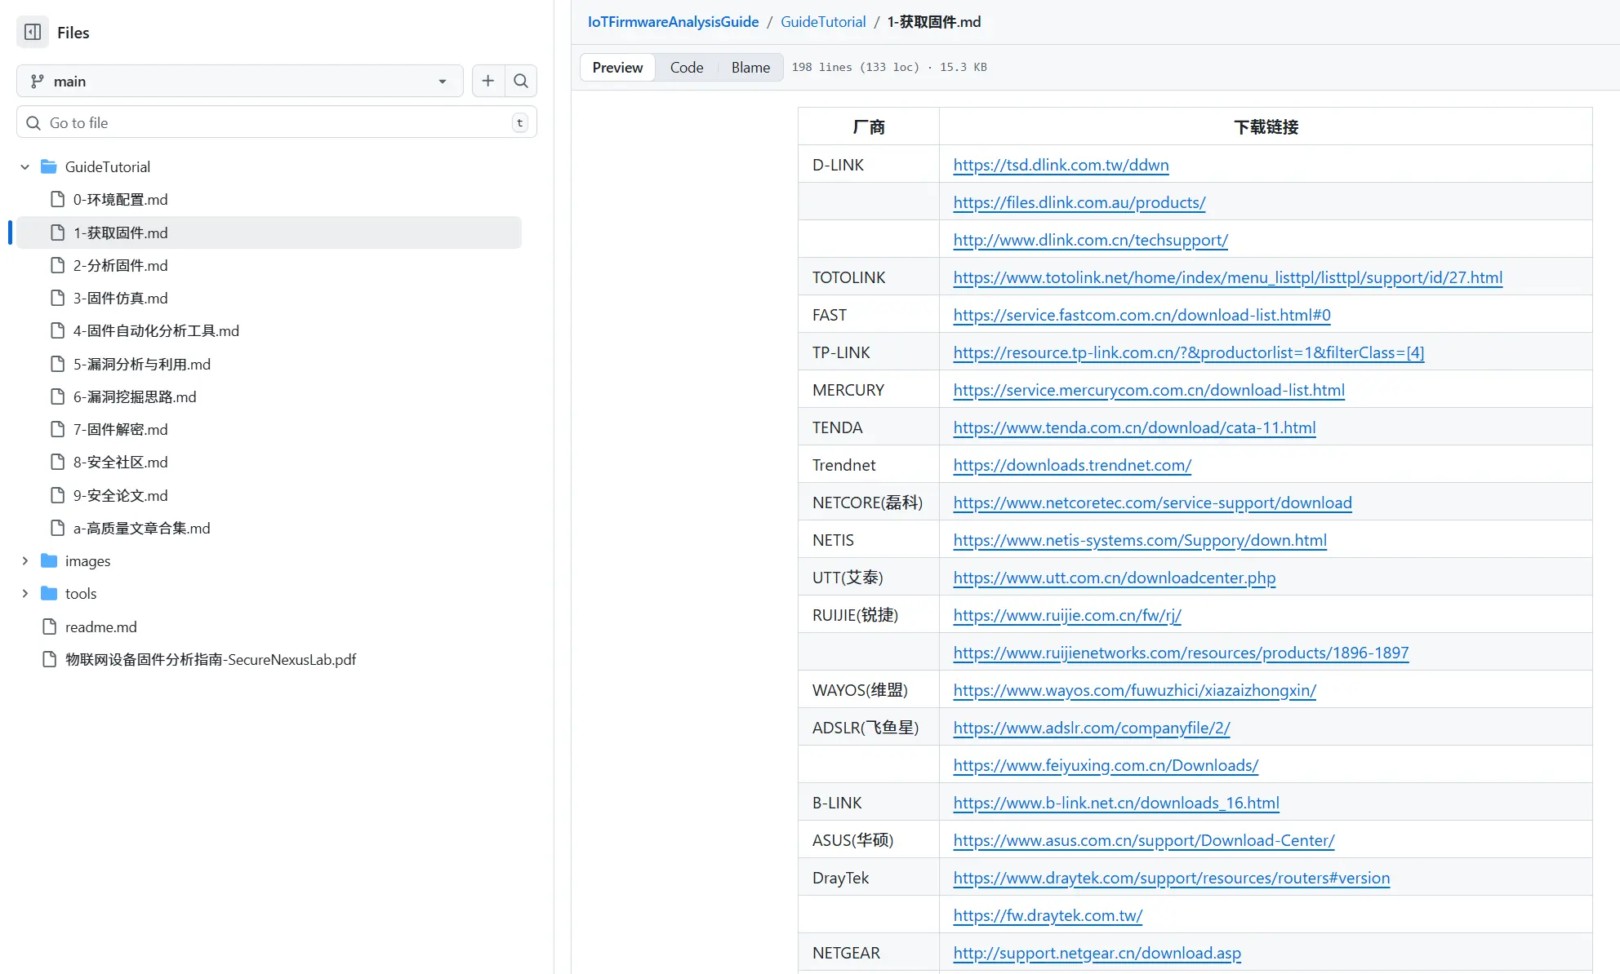Image resolution: width=1620 pixels, height=974 pixels.
Task: Open the ruijie.com.cn/fw/rj link
Action: pyautogui.click(x=1067, y=615)
